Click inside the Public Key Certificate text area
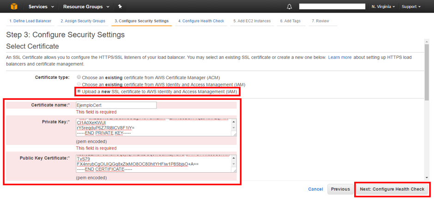 (x=157, y=163)
